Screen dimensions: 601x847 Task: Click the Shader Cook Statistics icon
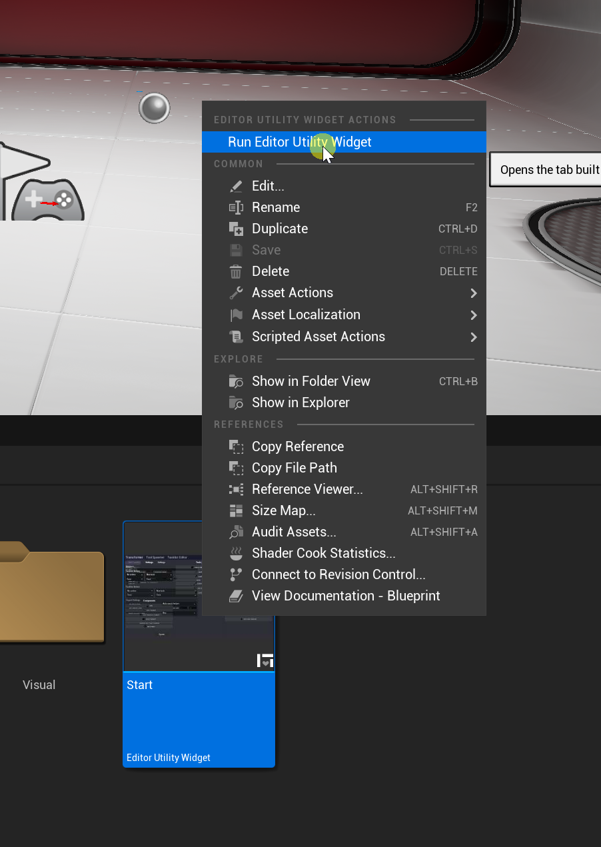tap(236, 554)
